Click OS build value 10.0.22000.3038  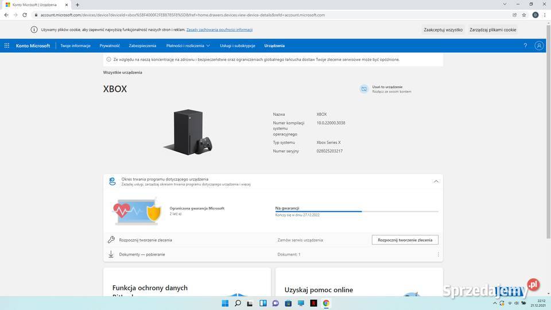331,123
